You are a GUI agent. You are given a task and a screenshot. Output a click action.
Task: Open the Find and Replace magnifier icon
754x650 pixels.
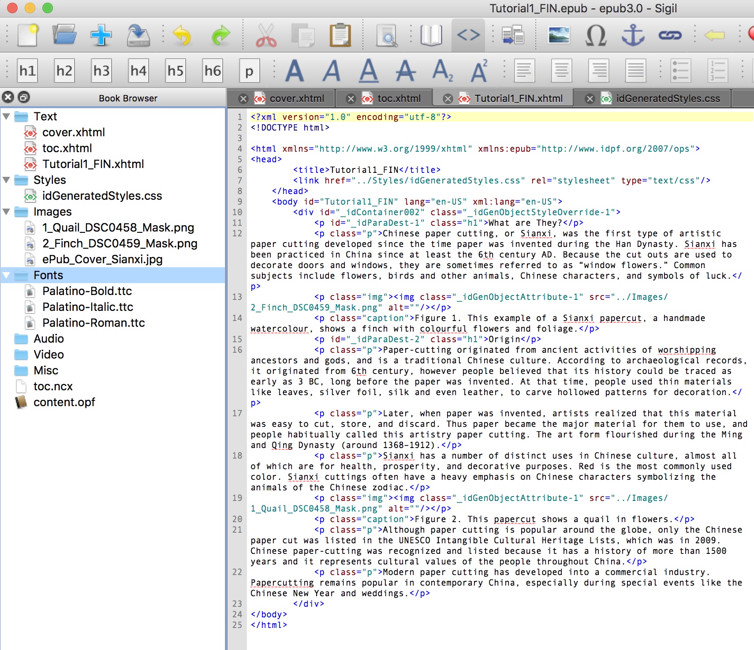(x=387, y=35)
